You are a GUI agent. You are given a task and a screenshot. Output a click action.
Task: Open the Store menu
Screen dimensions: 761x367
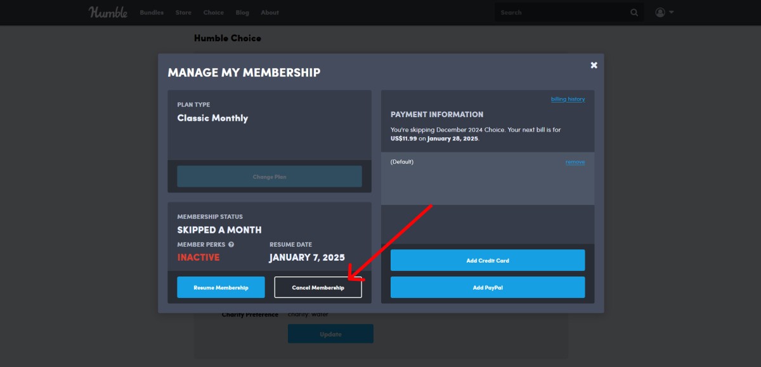click(x=183, y=13)
